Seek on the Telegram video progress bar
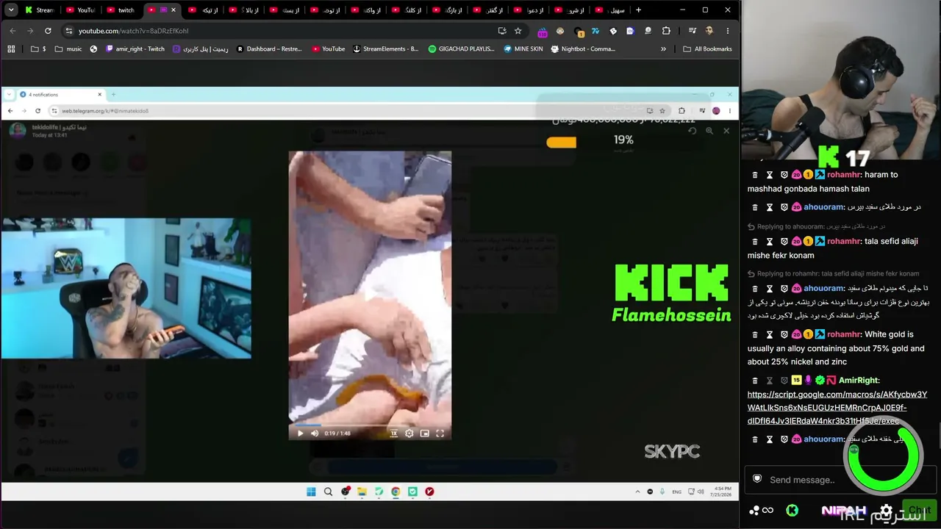 point(370,425)
